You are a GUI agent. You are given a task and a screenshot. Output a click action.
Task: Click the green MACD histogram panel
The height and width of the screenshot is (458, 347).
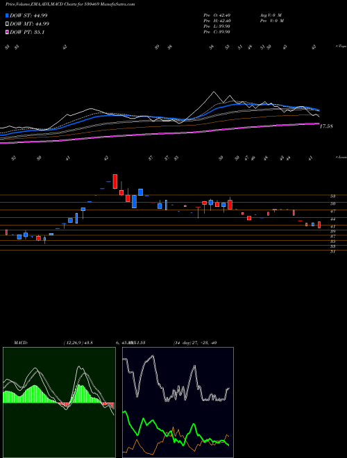59,402
